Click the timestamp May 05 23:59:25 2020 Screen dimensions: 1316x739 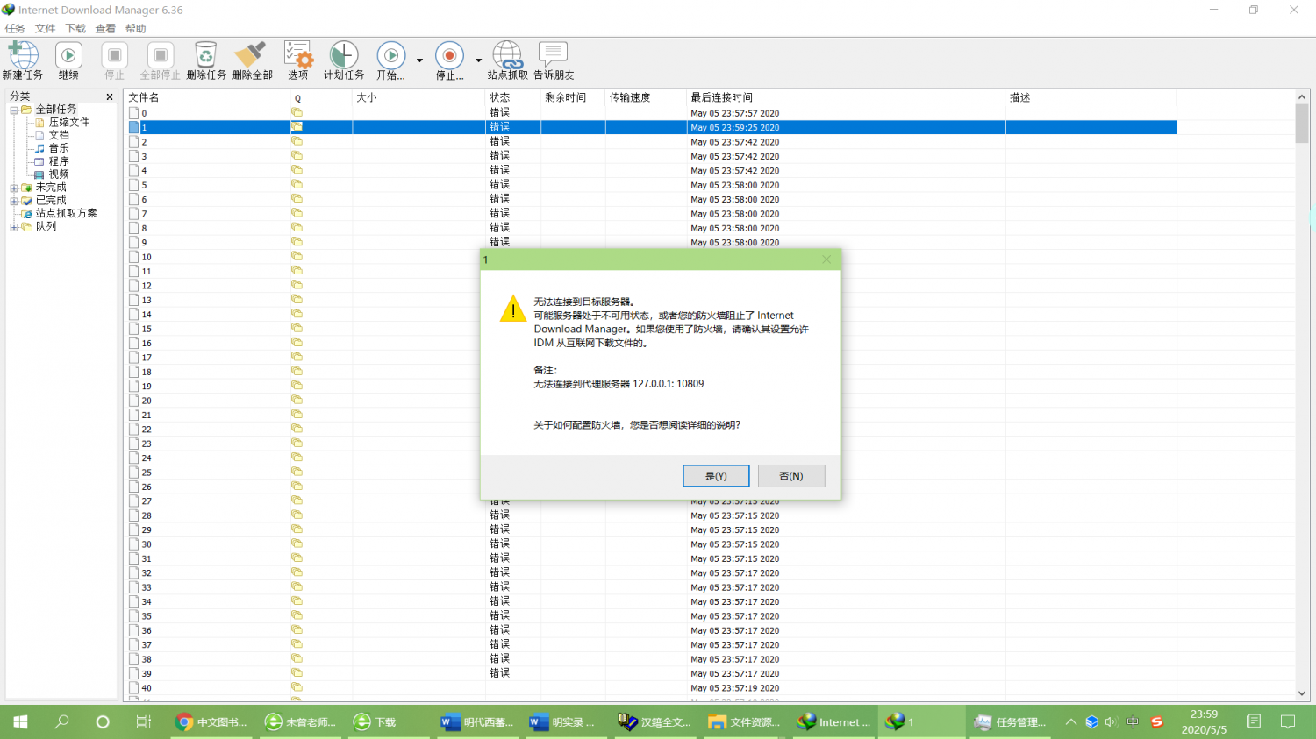pos(734,128)
